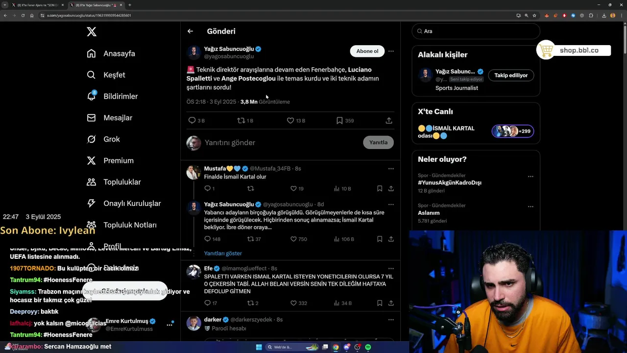The height and width of the screenshot is (353, 627).
Task: Open the more options menu on the main post
Action: (391, 51)
